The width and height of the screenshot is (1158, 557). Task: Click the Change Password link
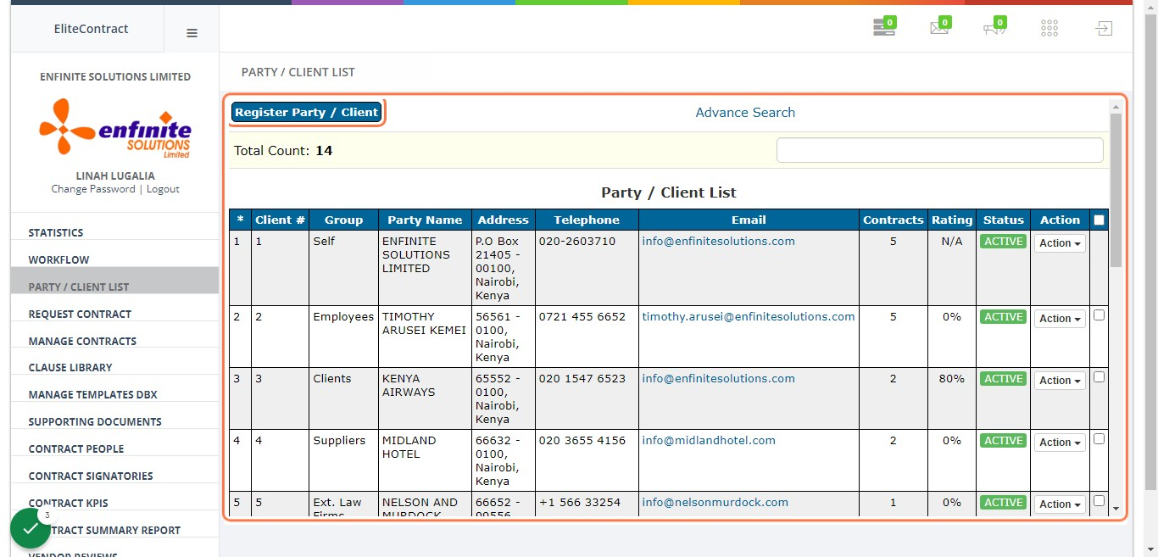[93, 189]
